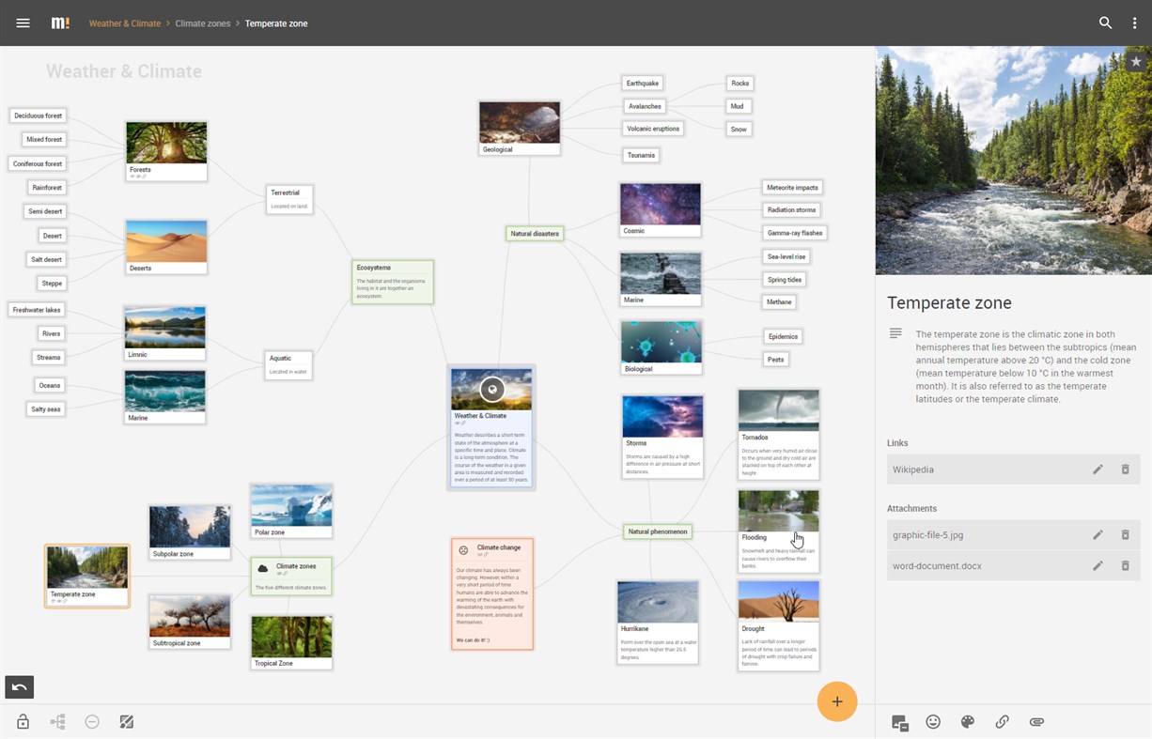1152x739 pixels.
Task: Open the image/note icon in bottom panel
Action: tap(899, 722)
